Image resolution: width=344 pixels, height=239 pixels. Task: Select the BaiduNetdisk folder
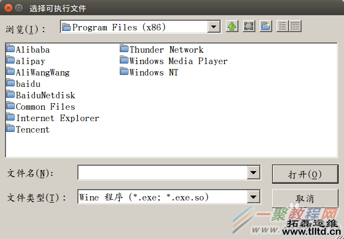45,96
